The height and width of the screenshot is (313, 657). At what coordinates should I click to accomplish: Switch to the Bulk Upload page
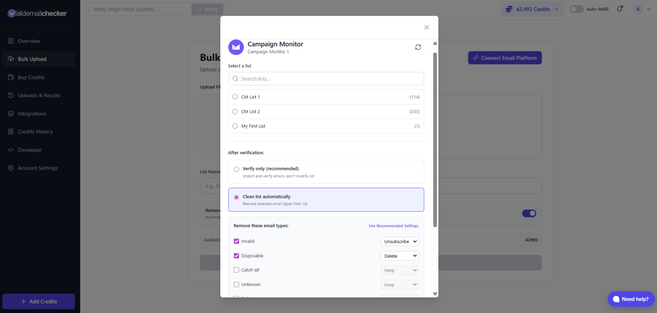click(x=32, y=59)
